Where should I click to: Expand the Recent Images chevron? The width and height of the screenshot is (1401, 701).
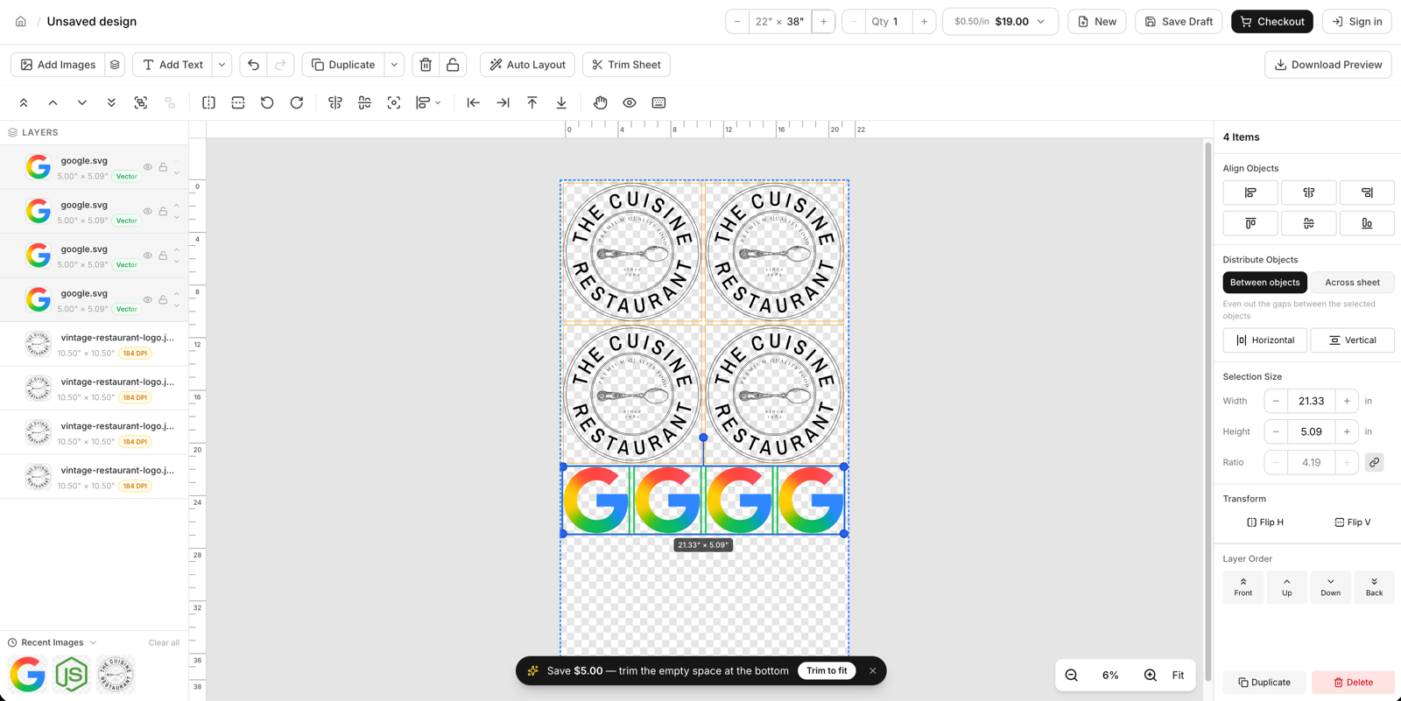click(94, 642)
